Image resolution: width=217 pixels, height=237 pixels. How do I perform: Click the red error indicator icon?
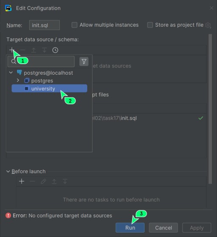[x=8, y=215]
